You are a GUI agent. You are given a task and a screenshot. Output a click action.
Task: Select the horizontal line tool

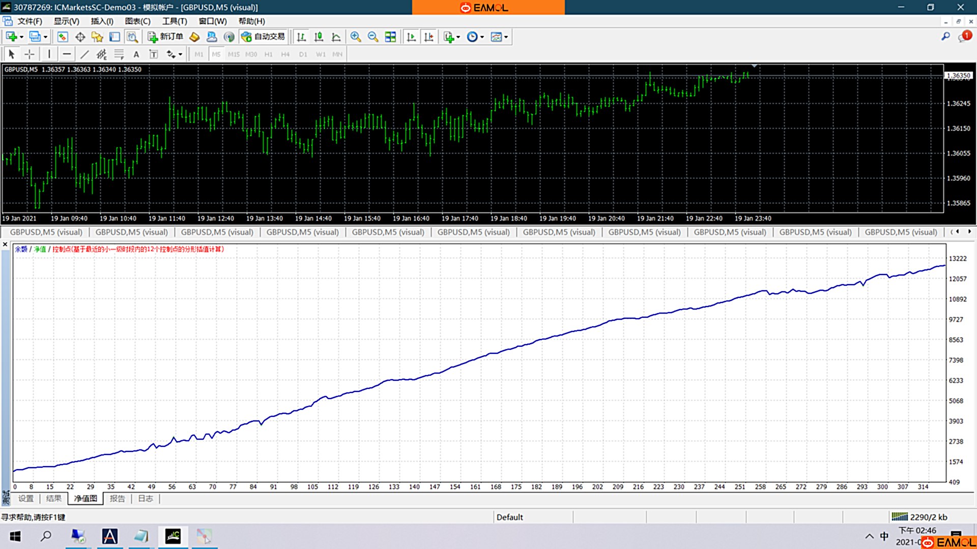(67, 54)
